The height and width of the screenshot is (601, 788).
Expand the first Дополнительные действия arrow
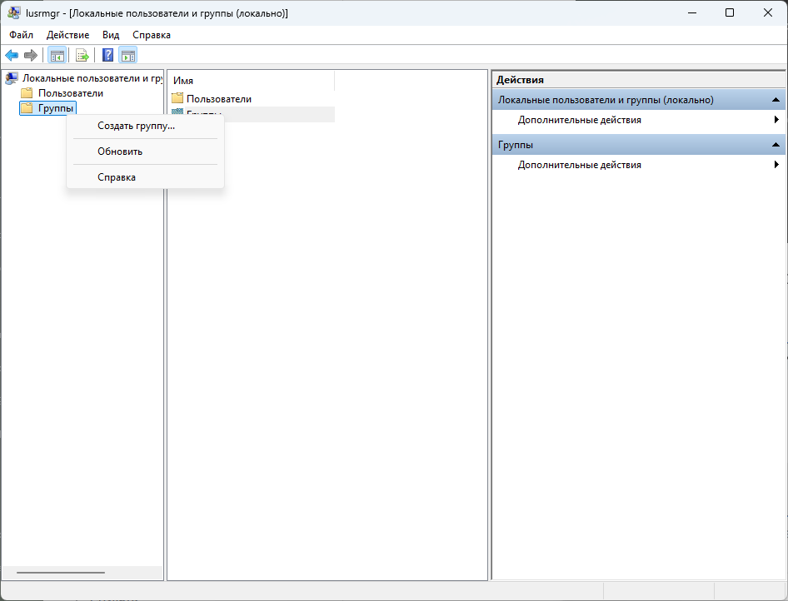[776, 120]
